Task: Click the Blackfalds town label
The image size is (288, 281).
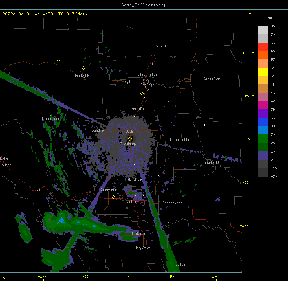Action: 147,74
